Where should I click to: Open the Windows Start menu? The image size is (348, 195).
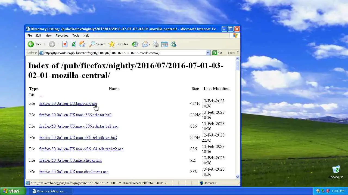click(x=13, y=191)
